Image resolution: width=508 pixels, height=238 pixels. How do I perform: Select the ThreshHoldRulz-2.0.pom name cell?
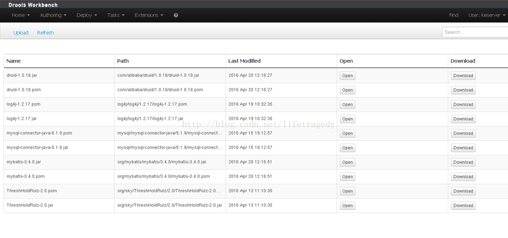pyautogui.click(x=59, y=191)
